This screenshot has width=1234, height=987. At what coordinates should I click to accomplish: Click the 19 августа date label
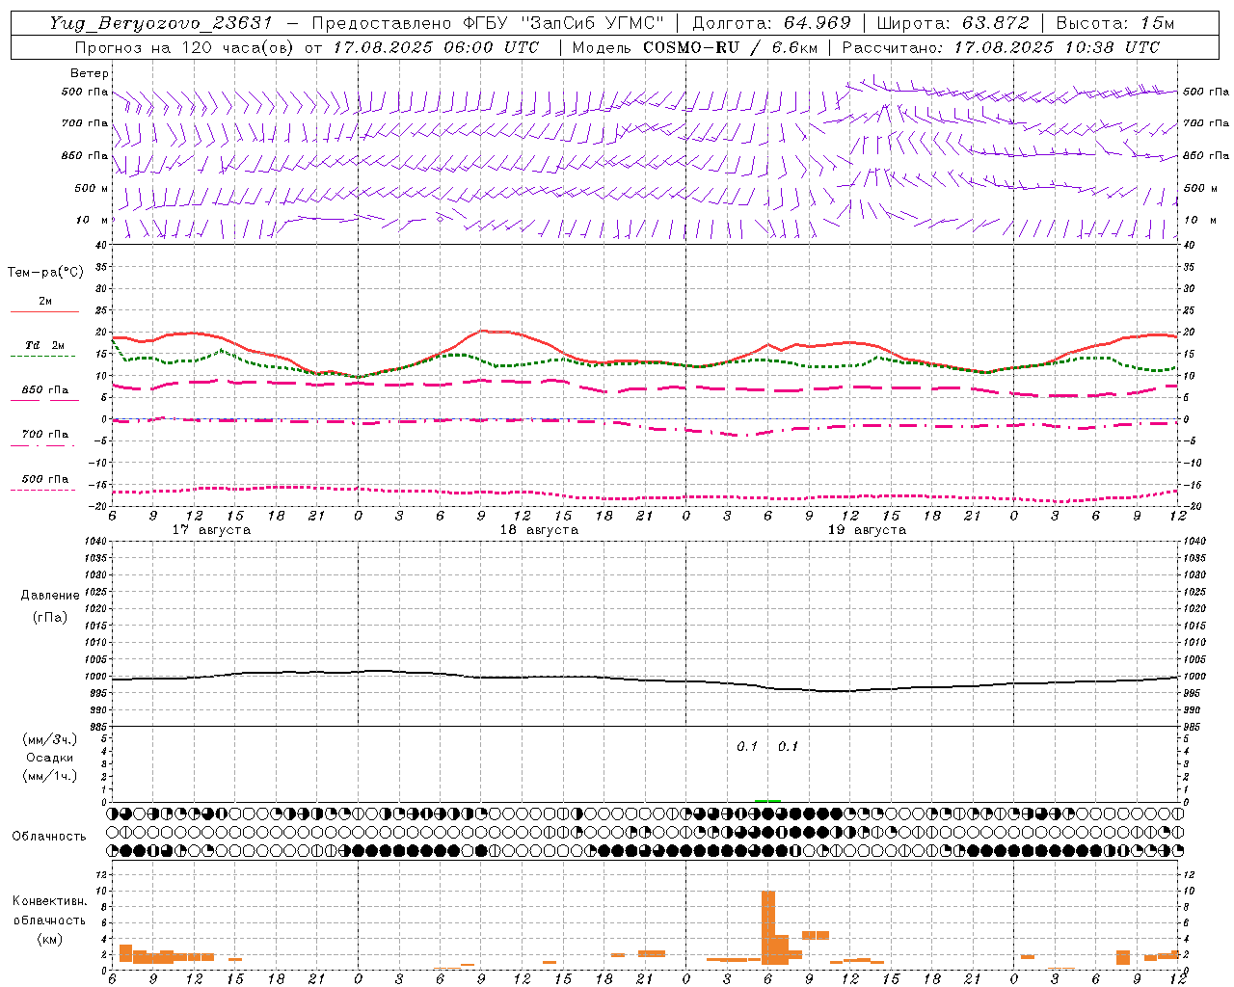point(867,530)
